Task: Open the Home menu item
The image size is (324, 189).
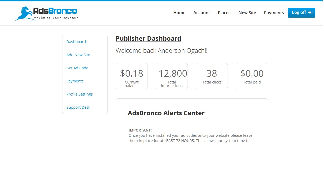Action: (179, 13)
